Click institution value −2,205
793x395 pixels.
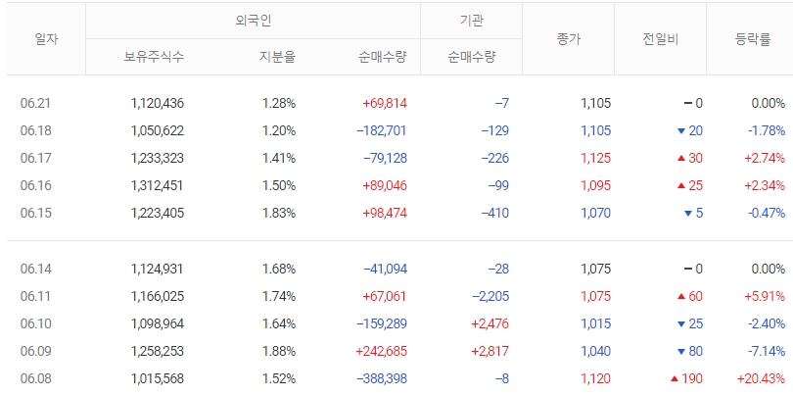(x=490, y=296)
